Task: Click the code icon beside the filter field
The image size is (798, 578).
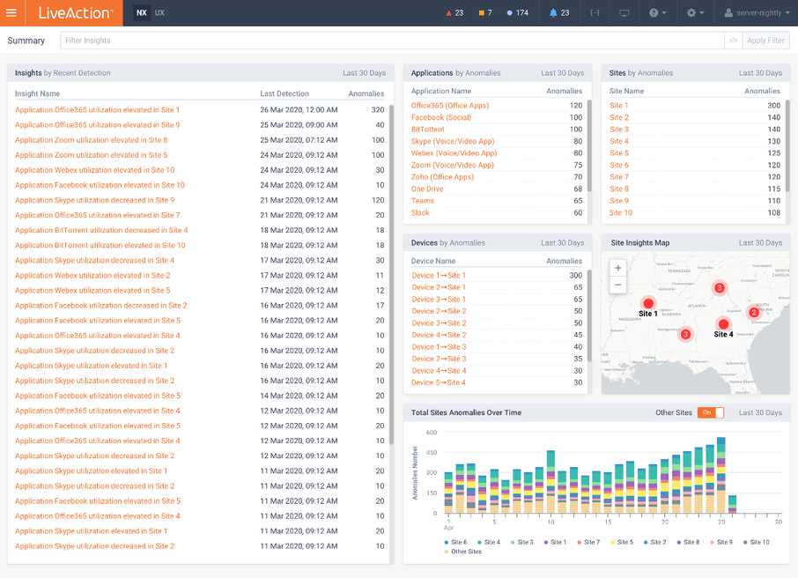Action: click(x=734, y=41)
